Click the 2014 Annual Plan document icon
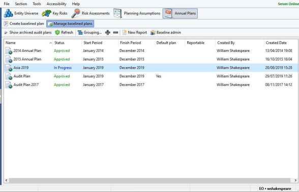Screen dimensions: 299x192 point(9,51)
